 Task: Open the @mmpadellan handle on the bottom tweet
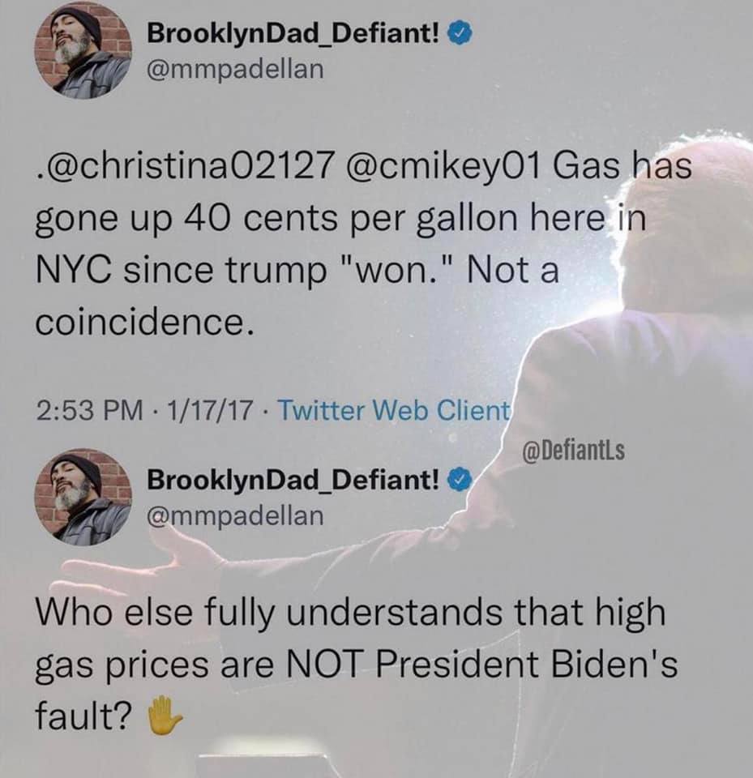point(234,515)
